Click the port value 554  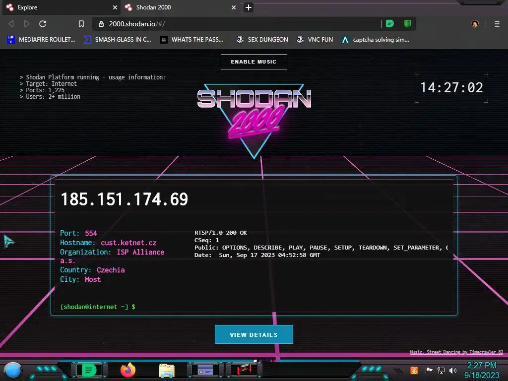[91, 233]
